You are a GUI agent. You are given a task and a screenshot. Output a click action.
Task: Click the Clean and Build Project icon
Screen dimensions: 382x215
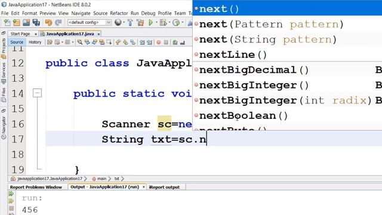click(140, 23)
